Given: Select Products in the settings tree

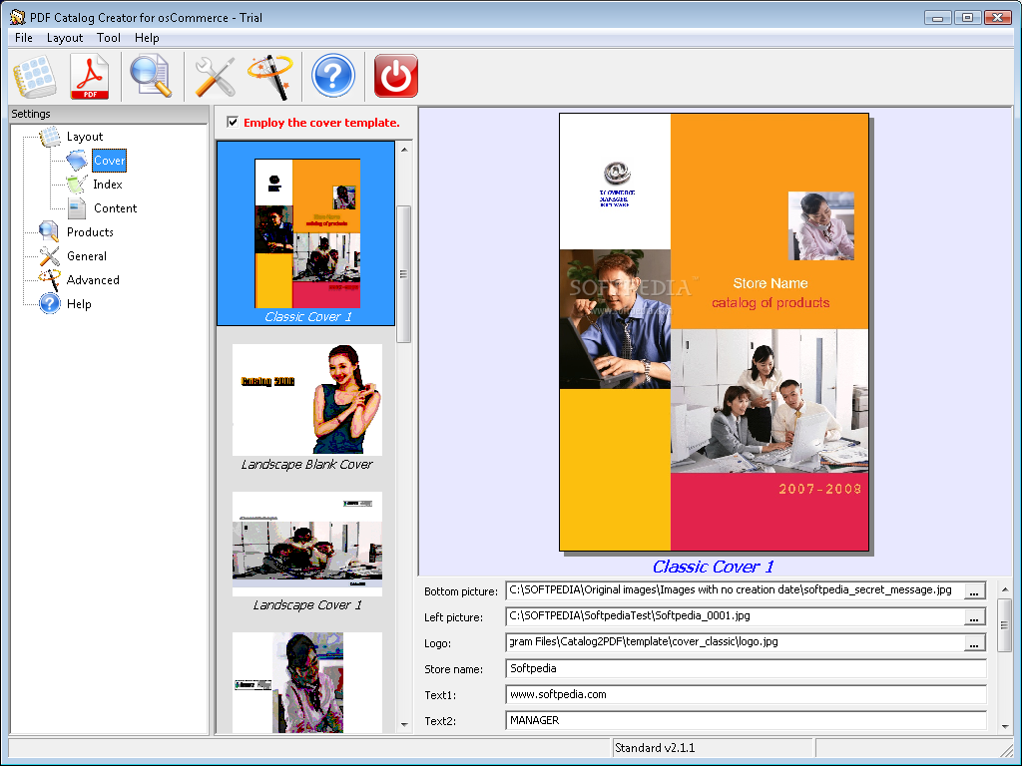Looking at the screenshot, I should point(90,232).
